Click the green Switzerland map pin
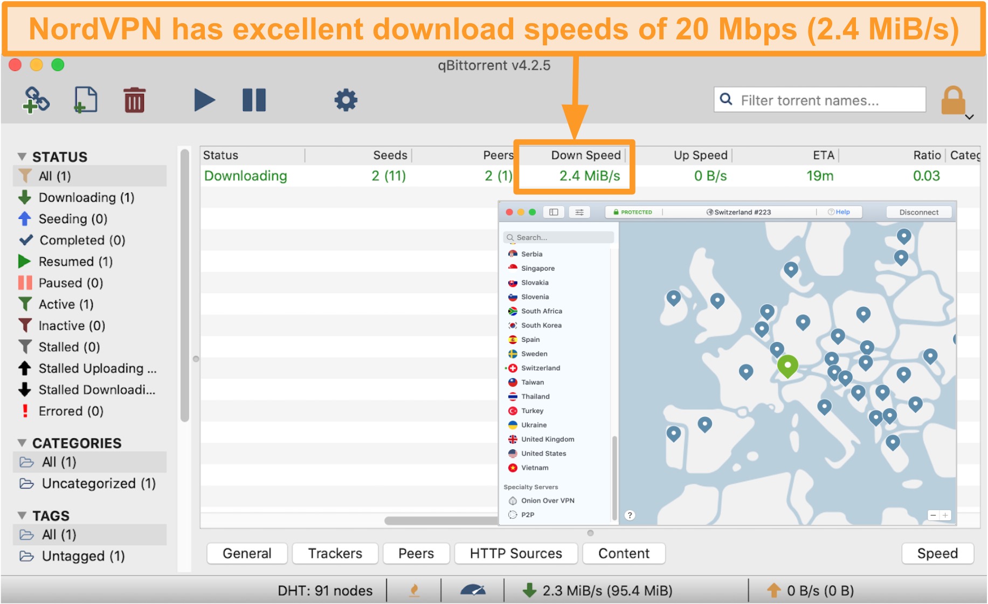988x604 pixels. click(x=787, y=367)
